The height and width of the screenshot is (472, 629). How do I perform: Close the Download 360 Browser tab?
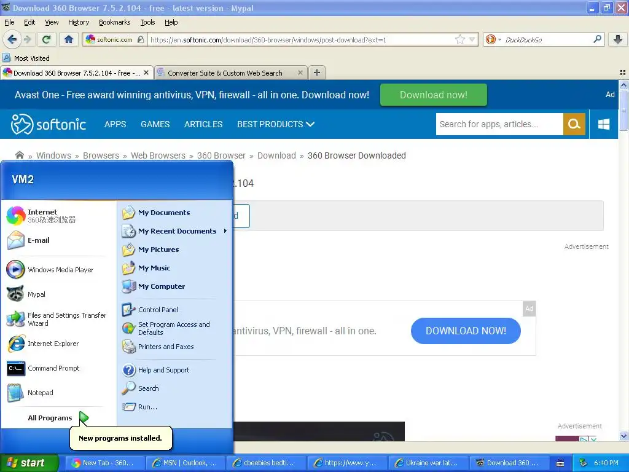pos(146,73)
